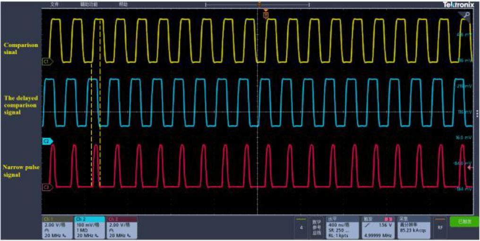
Task: Open the trigger 1.56 V settings badge
Action: click(x=378, y=227)
